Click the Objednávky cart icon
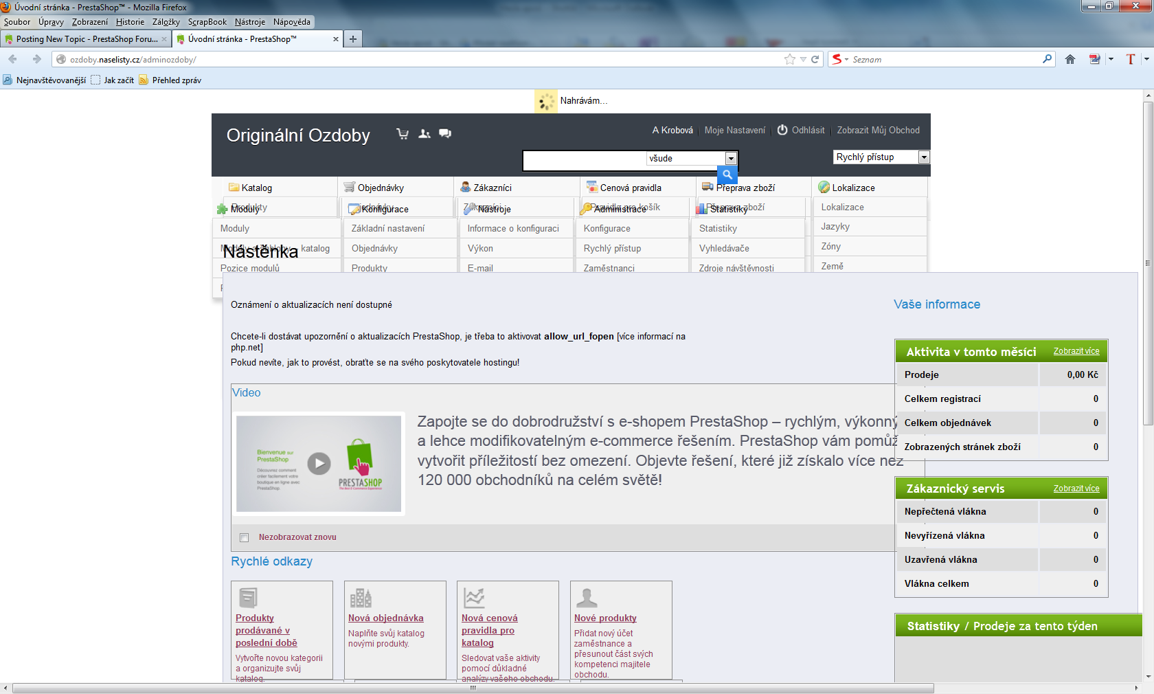Image resolution: width=1154 pixels, height=694 pixels. (x=350, y=187)
